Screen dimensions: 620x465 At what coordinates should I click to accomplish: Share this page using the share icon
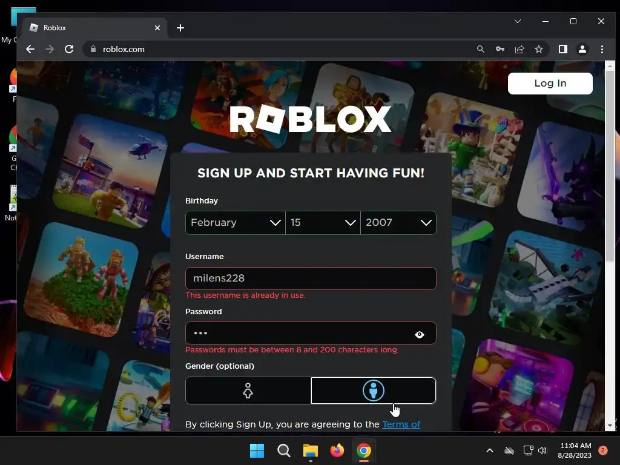click(519, 49)
